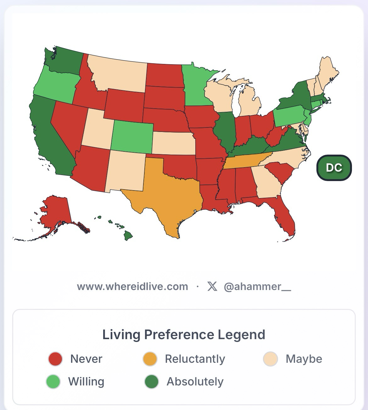368x410 pixels.
Task: Open the www.whereidlive.com link
Action: click(132, 287)
